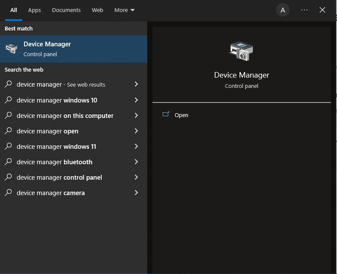The height and width of the screenshot is (274, 337).
Task: Close the search panel
Action: [x=322, y=10]
